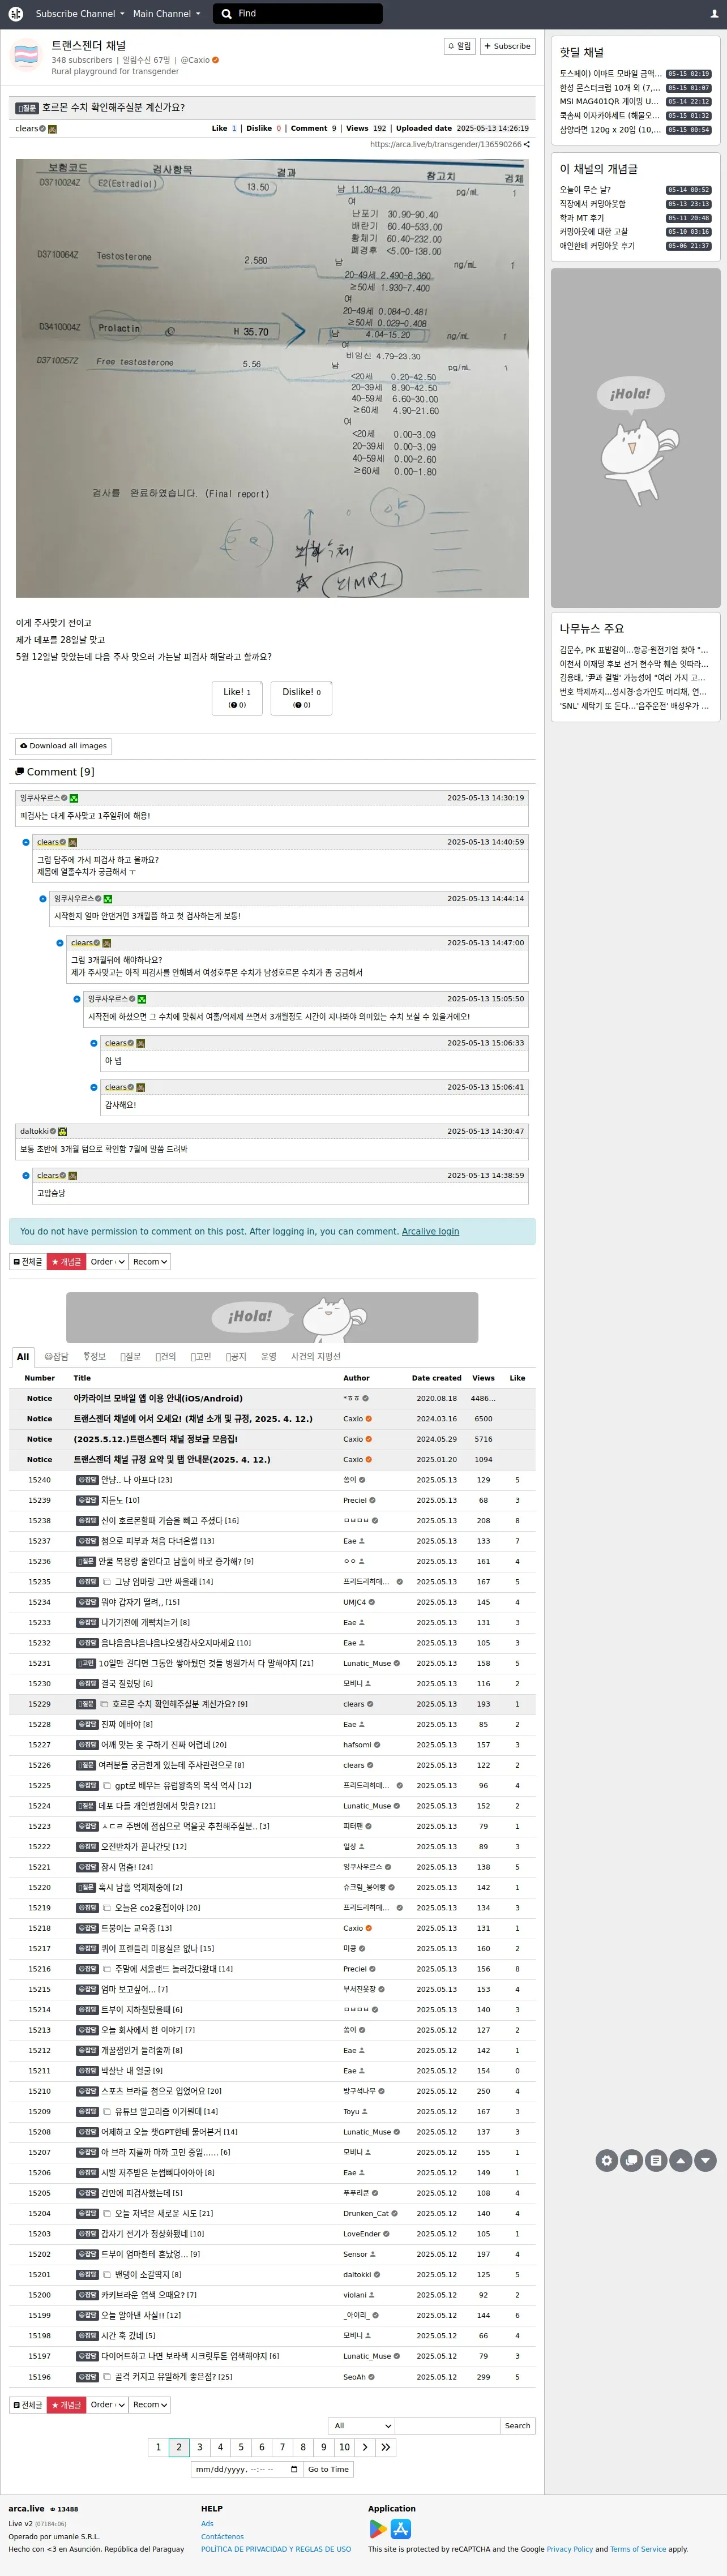Image resolution: width=727 pixels, height=2576 pixels.
Task: Select the 질문 category tab
Action: click(131, 1357)
